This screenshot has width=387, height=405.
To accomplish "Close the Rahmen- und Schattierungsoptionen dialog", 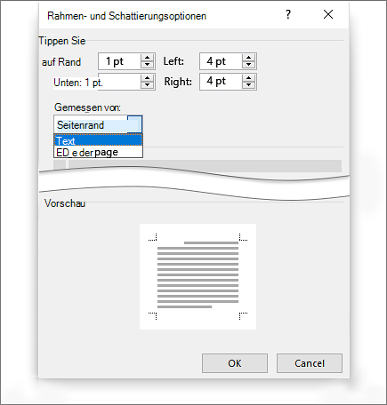I will (328, 14).
